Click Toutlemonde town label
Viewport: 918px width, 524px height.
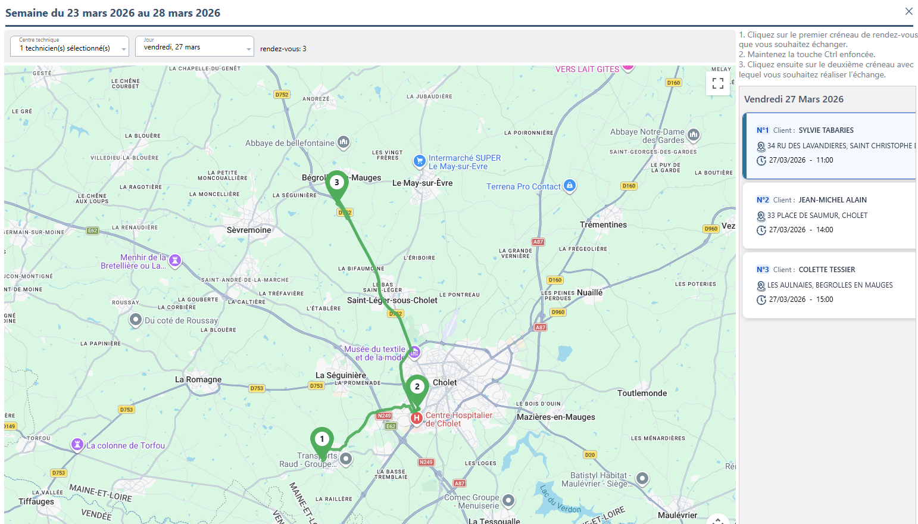pyautogui.click(x=642, y=393)
